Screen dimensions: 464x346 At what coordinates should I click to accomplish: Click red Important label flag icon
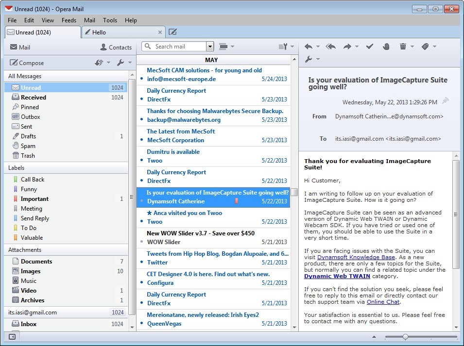16,199
